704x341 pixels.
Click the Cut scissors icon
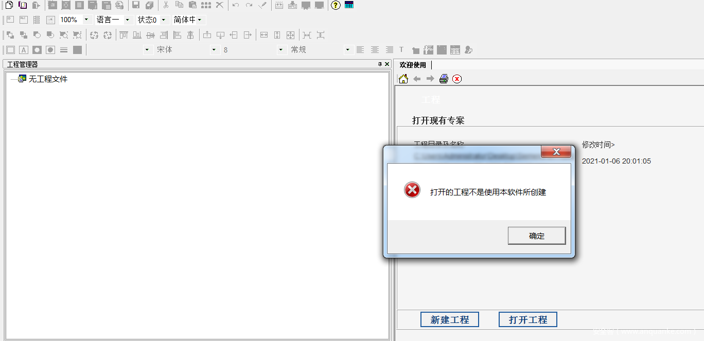tap(166, 5)
